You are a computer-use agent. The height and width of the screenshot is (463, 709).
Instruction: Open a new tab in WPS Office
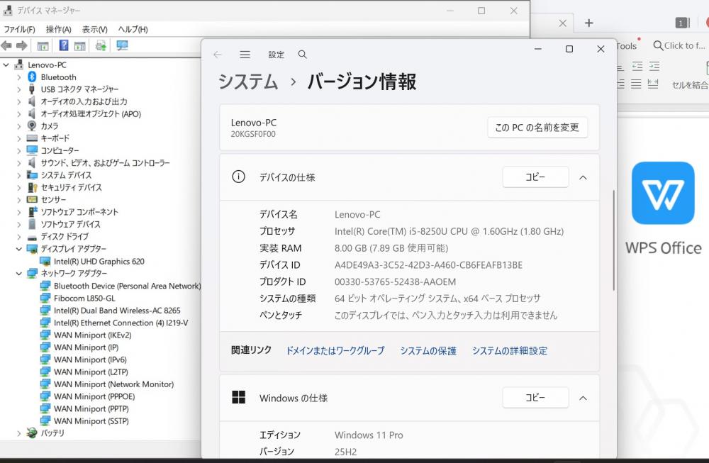point(588,23)
